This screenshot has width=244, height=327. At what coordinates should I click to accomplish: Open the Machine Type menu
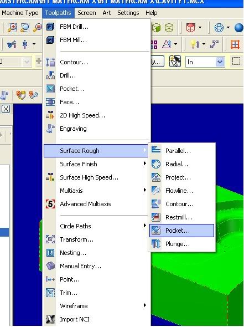pyautogui.click(x=20, y=13)
